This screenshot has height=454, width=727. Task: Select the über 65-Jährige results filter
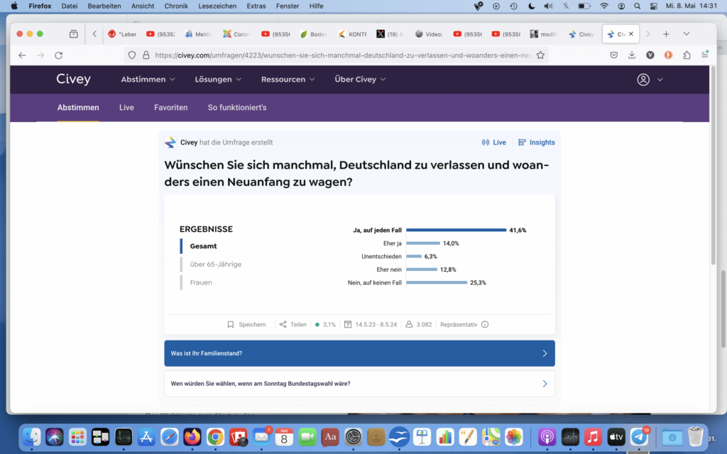pyautogui.click(x=216, y=264)
